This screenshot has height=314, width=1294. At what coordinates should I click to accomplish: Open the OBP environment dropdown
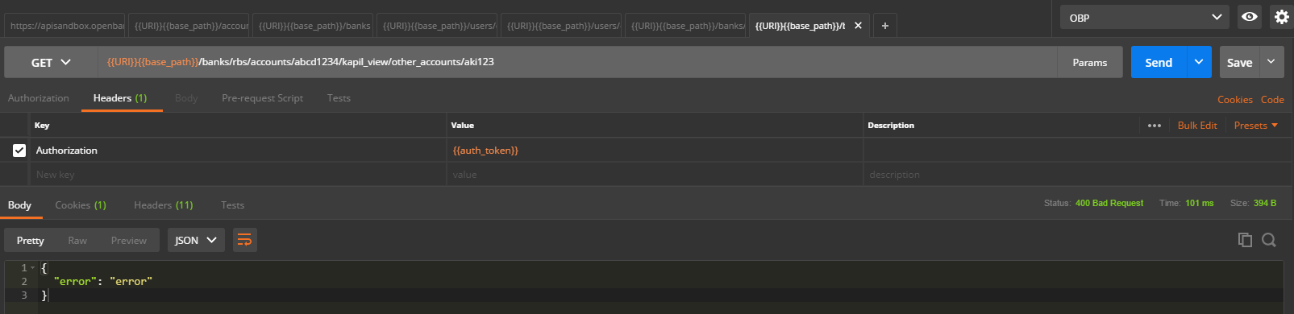(x=1145, y=17)
